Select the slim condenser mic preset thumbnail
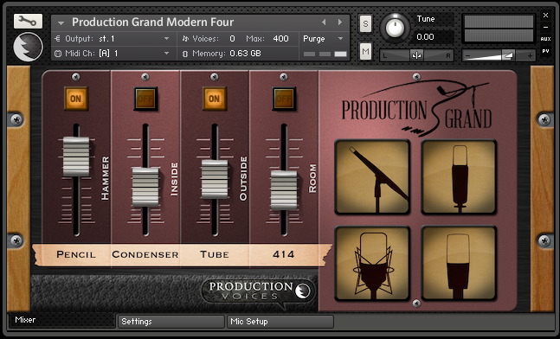The width and height of the screenshot is (560, 339). (459, 177)
